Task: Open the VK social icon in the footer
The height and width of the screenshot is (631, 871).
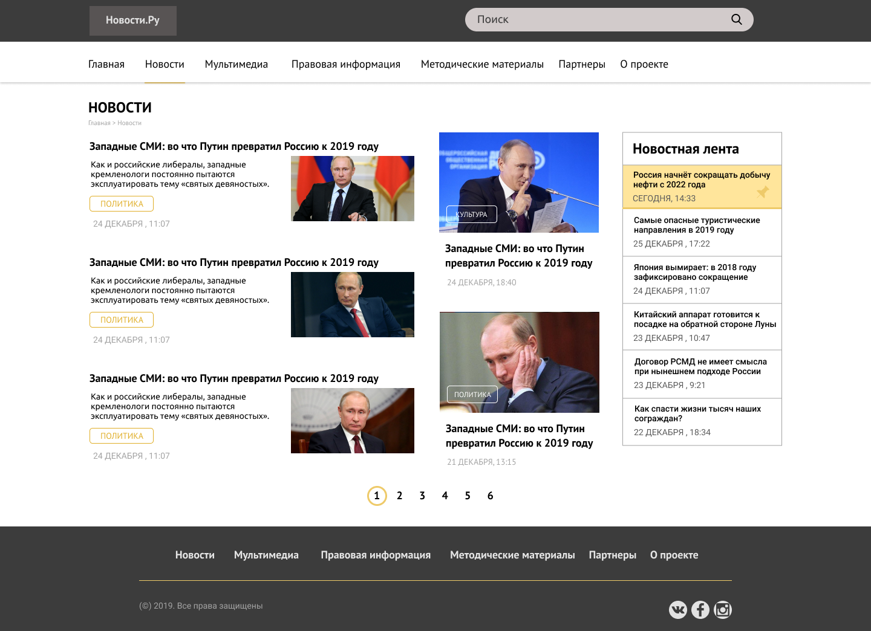Action: point(678,610)
